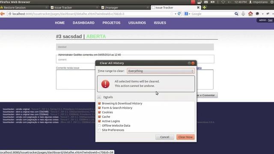Click the volume speaker indicator
This screenshot has height=154, width=274.
229,2
